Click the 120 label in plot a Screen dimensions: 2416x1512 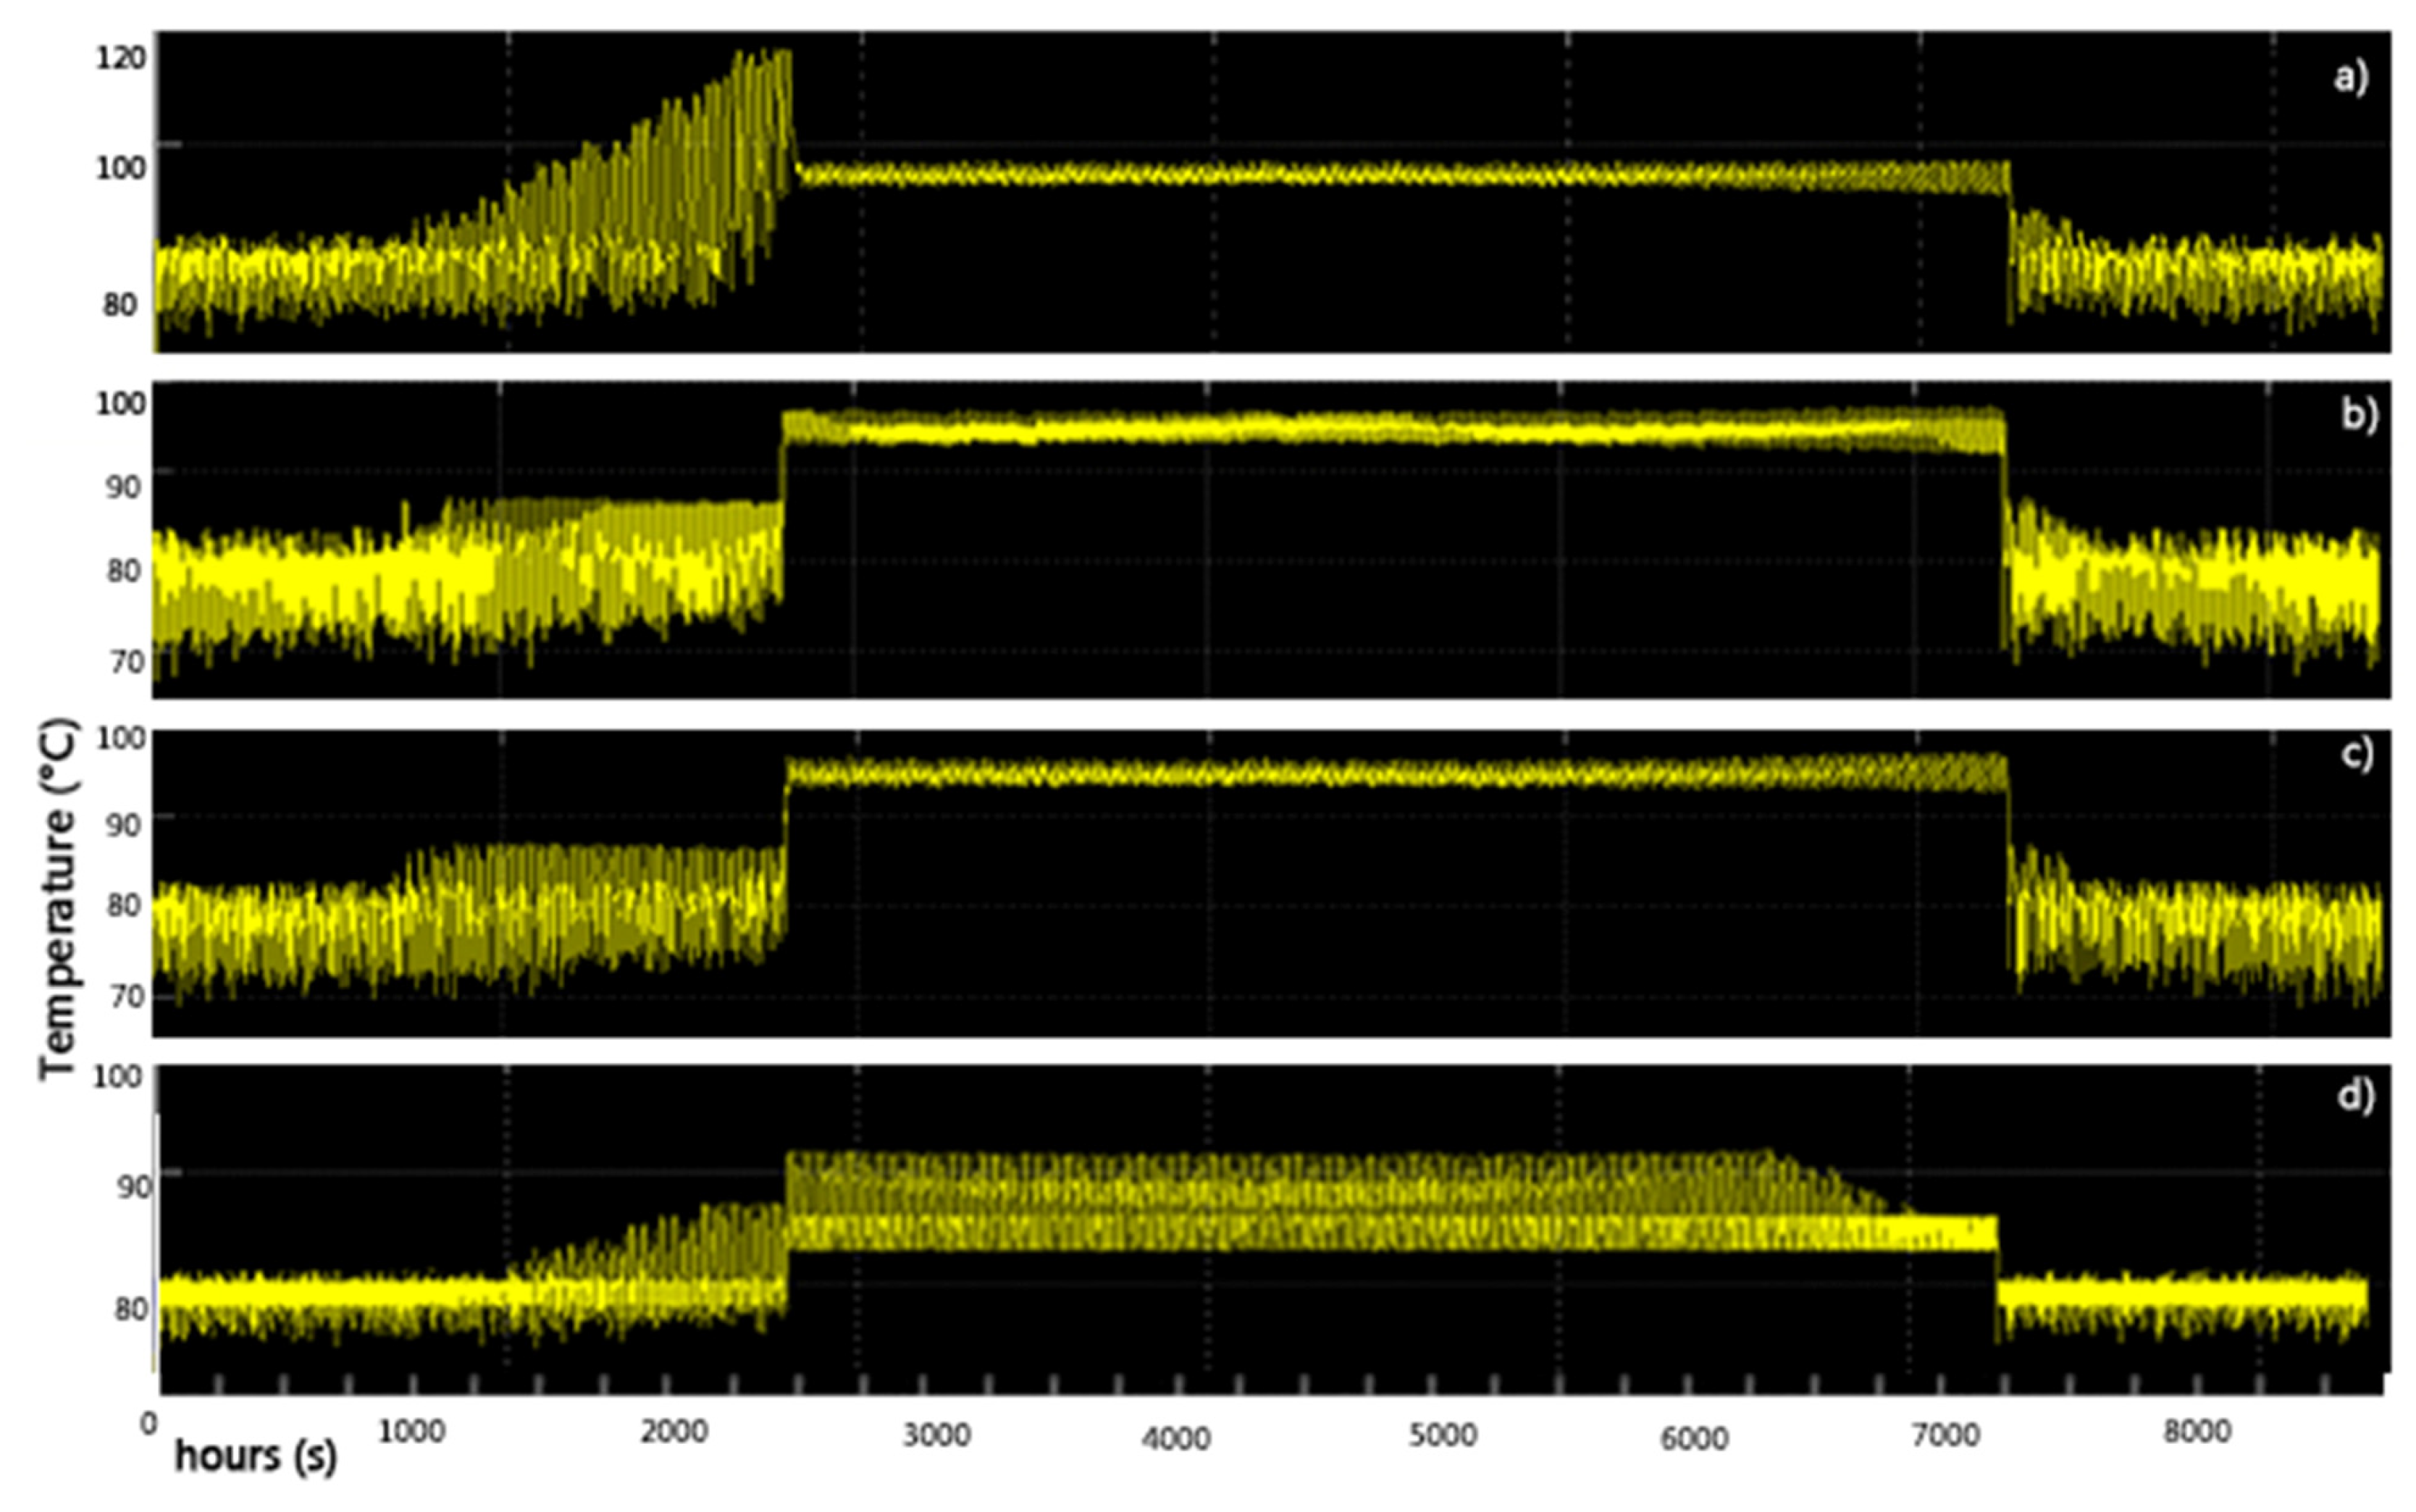pos(120,58)
